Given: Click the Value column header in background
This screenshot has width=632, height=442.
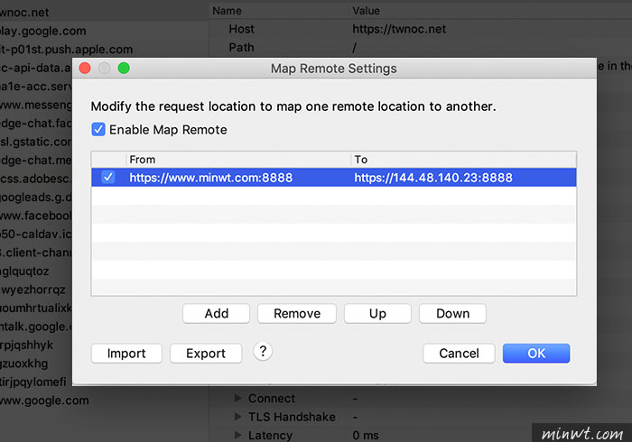Looking at the screenshot, I should tap(366, 11).
